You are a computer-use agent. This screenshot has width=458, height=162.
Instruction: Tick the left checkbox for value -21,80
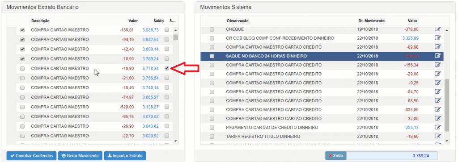point(22,78)
